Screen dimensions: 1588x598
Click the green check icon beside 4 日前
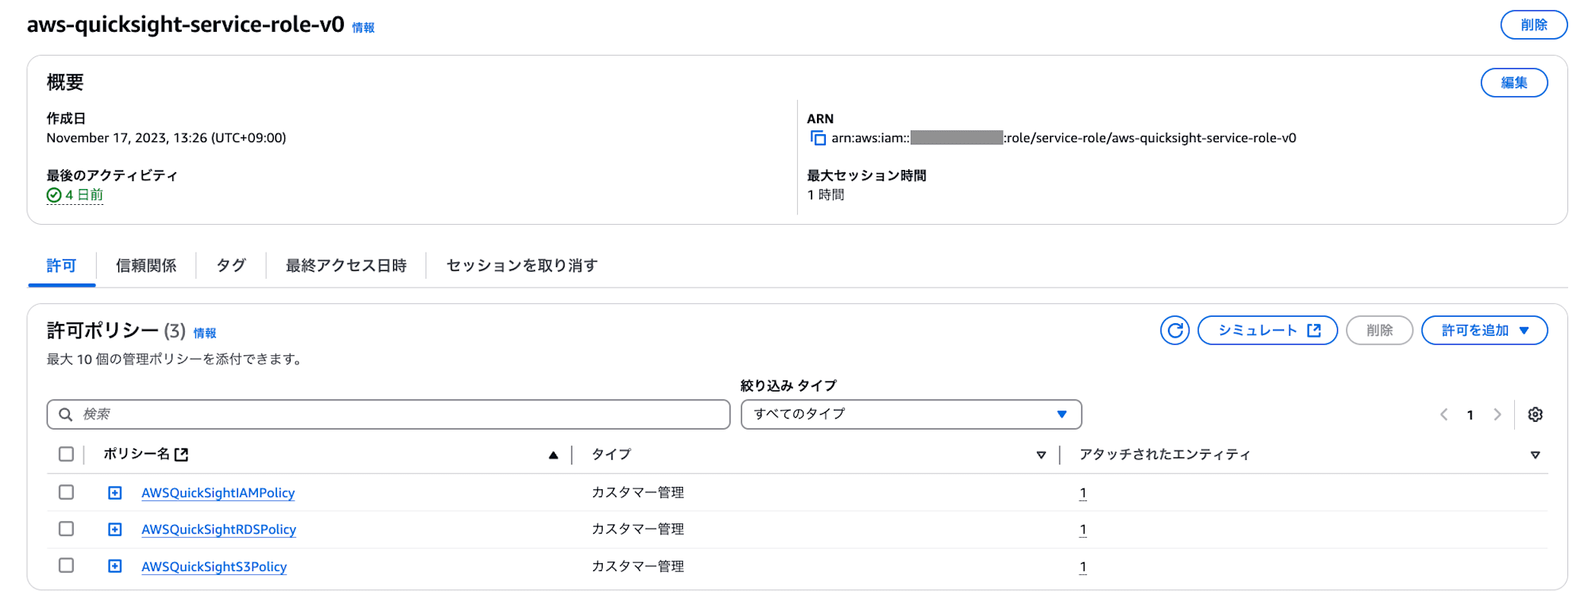54,195
